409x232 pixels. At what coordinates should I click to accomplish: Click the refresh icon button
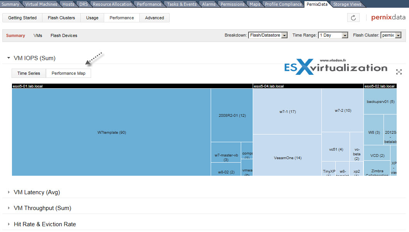353,18
